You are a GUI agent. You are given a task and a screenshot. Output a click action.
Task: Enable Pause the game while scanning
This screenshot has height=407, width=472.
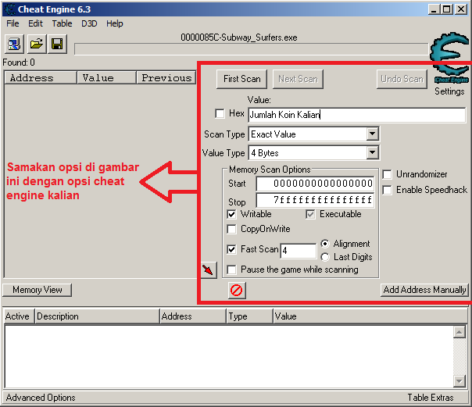(231, 270)
